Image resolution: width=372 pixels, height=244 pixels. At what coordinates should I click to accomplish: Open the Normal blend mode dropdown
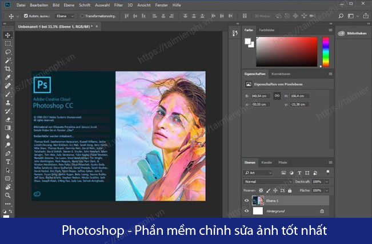[267, 181]
